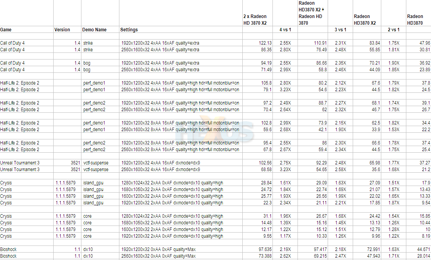Image resolution: width=431 pixels, height=260 pixels.
Task: Select the 102.56 cell
Action: [257, 163]
